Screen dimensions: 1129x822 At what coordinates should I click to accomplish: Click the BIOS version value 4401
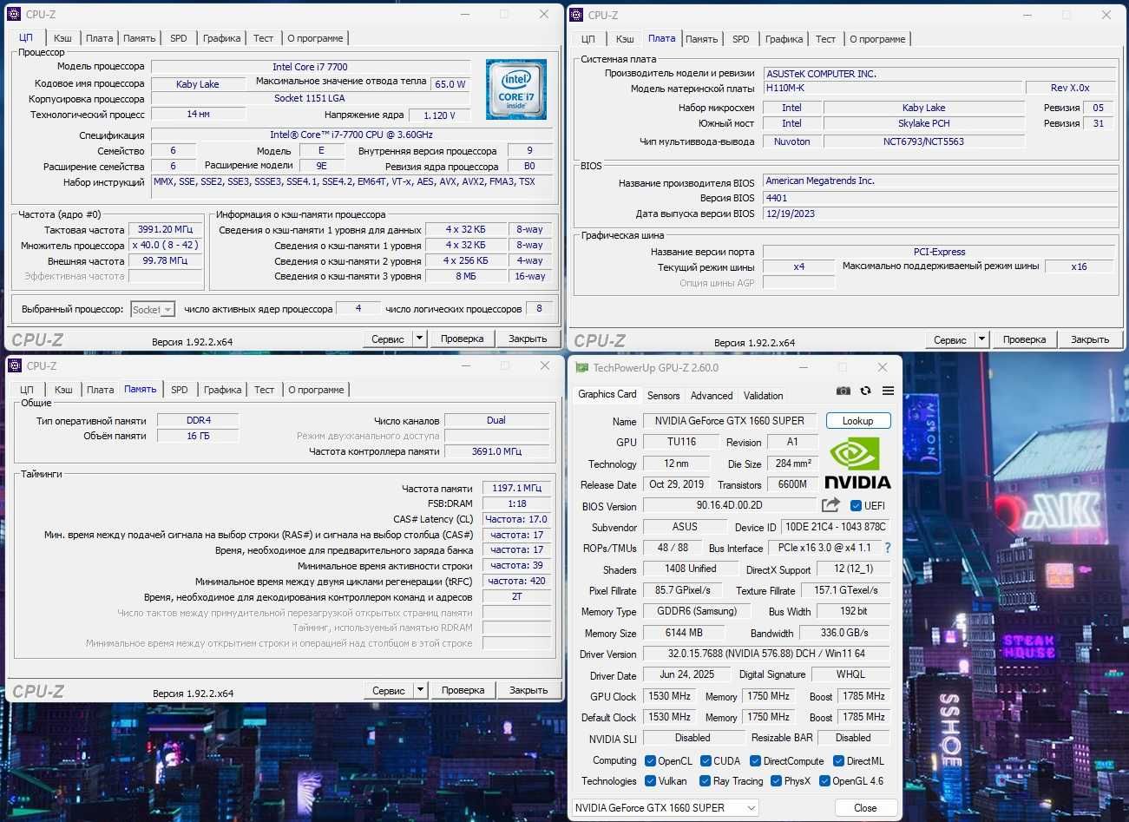[x=940, y=198]
